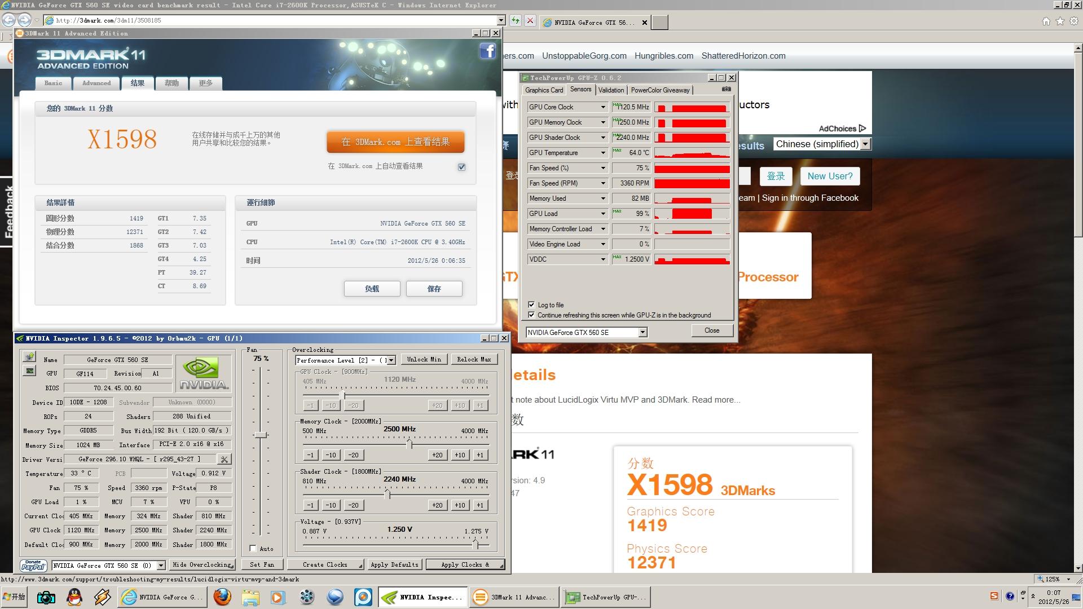This screenshot has height=609, width=1083.
Task: Open the browser favorites star icon
Action: 1060,21
